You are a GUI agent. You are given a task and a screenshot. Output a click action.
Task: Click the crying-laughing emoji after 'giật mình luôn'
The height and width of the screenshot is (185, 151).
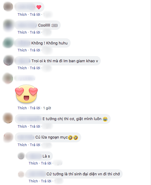(105, 119)
